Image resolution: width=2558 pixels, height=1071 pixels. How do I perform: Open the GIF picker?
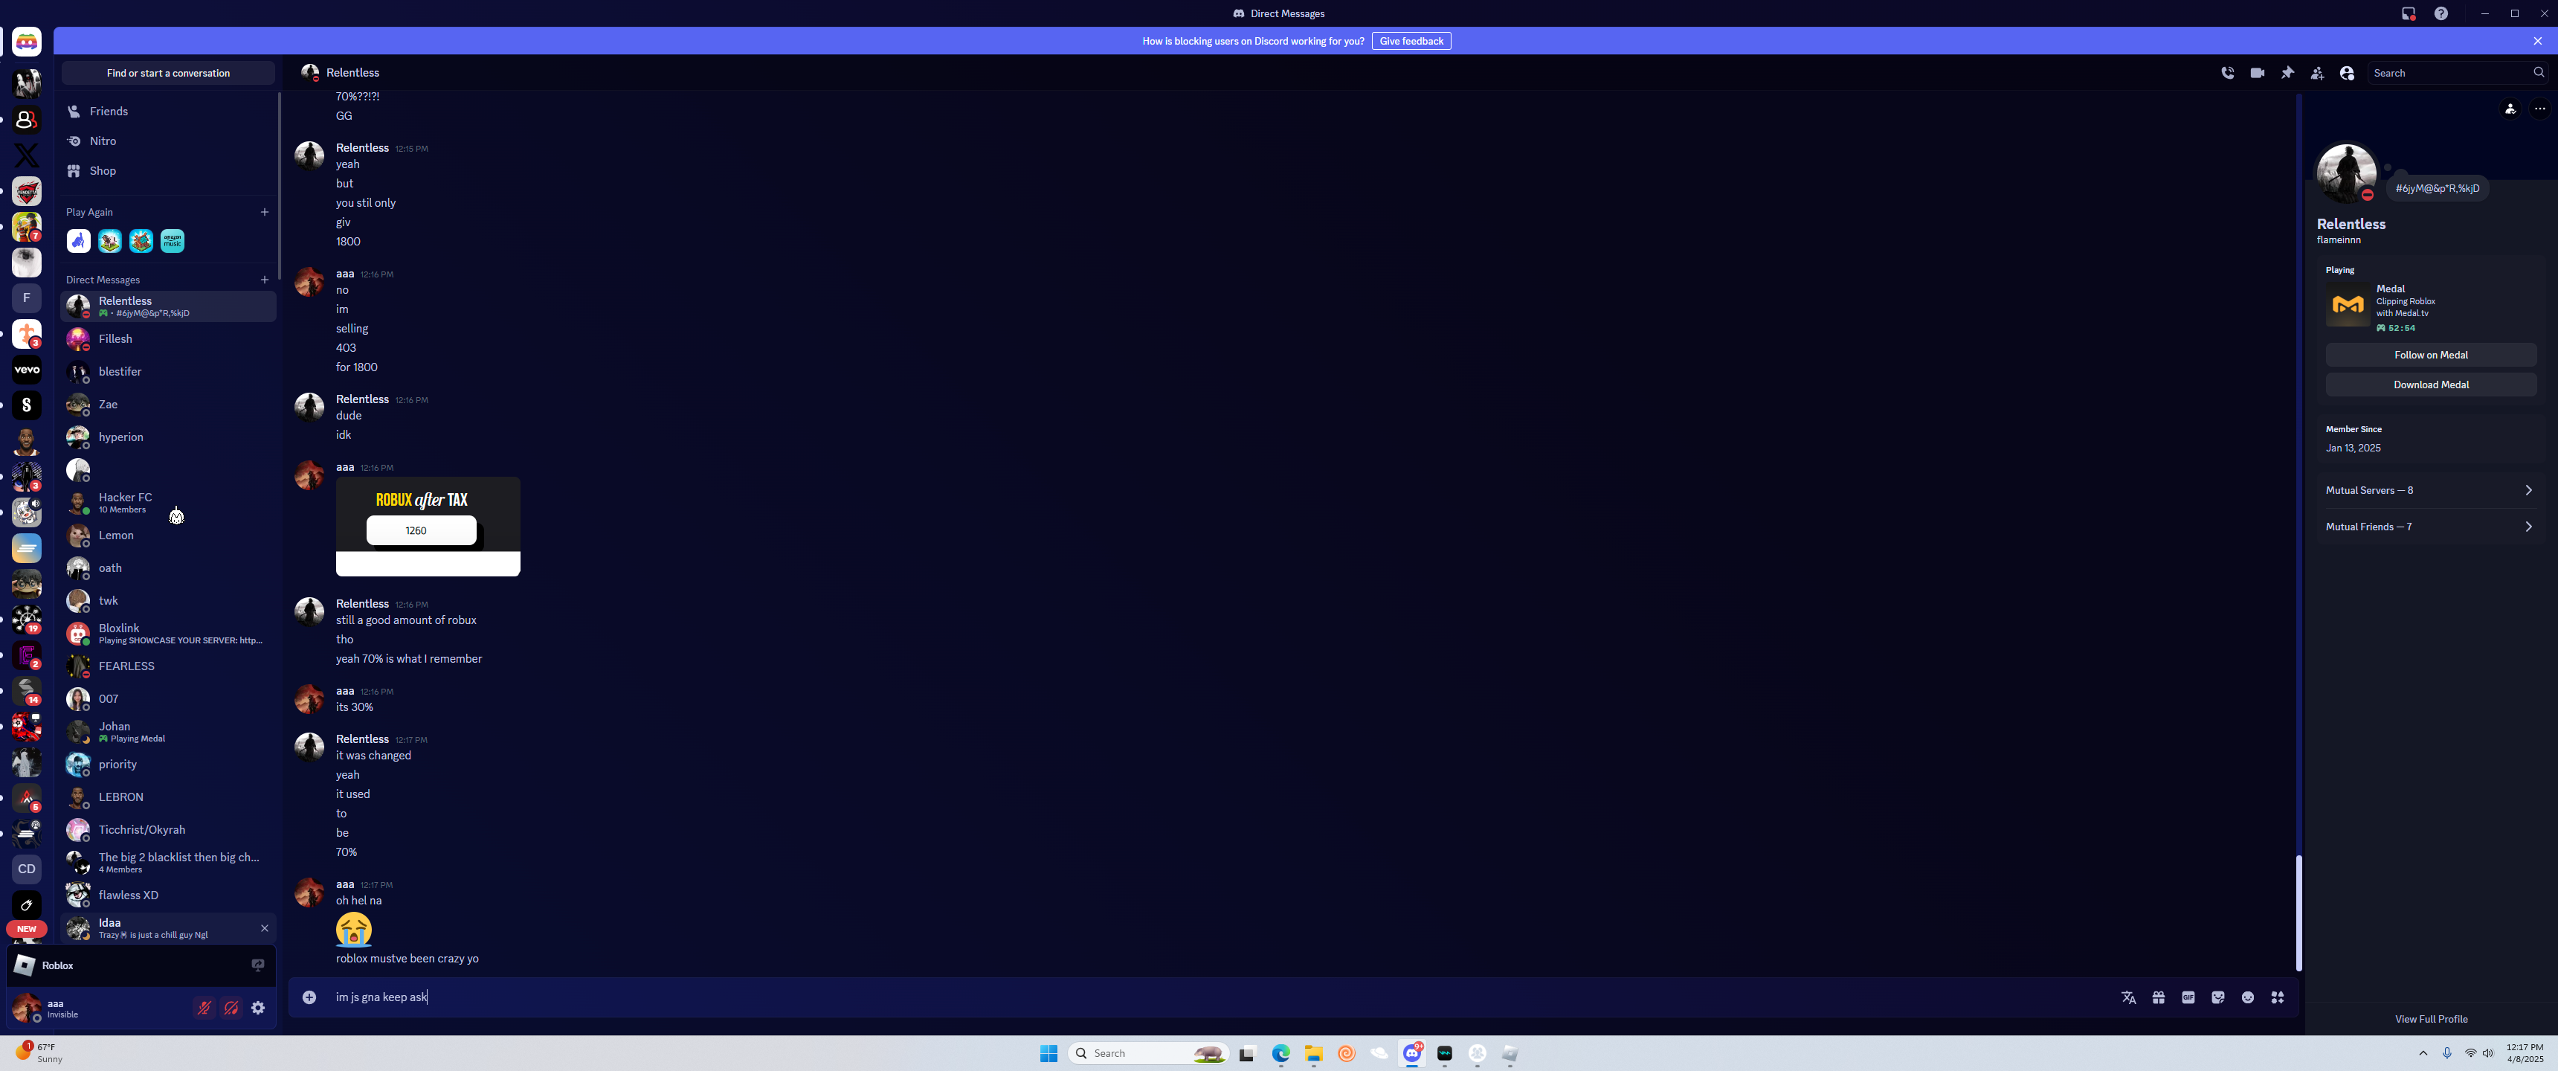point(2188,997)
